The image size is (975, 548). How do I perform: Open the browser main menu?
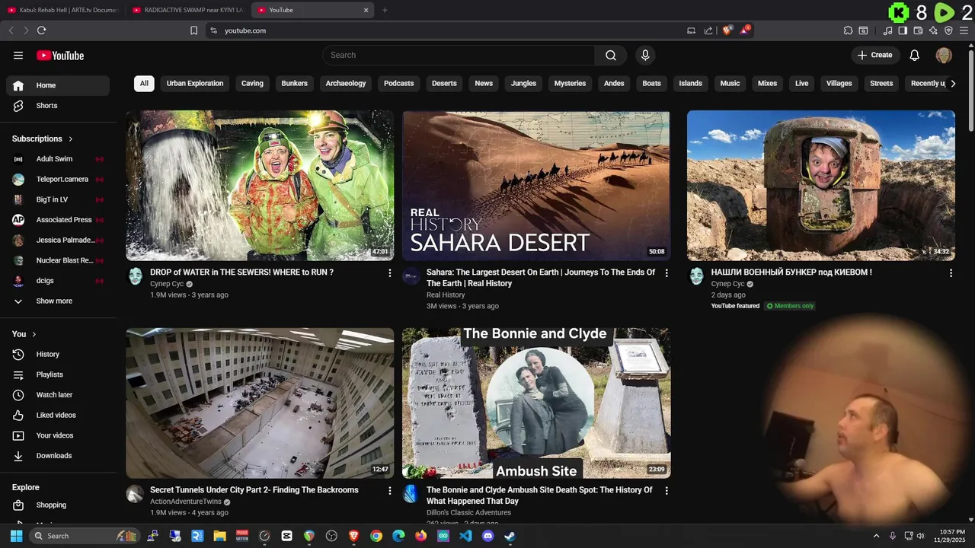pos(964,30)
